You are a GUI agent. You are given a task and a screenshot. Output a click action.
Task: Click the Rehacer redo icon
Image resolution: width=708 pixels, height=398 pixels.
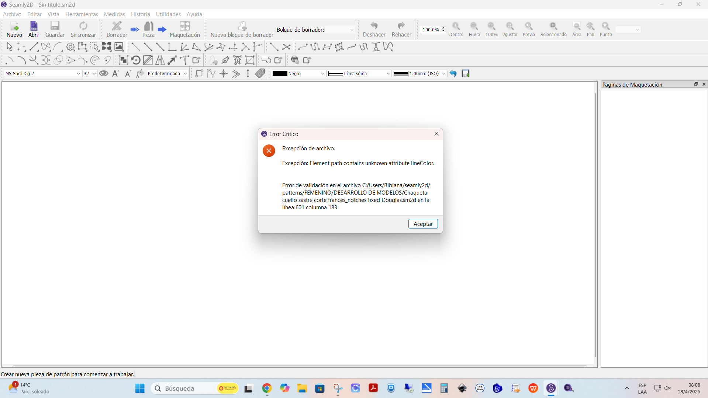[401, 29]
